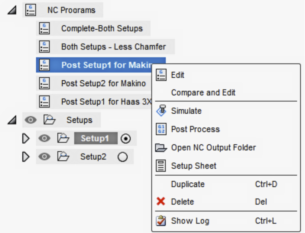Expand the Setup2 node
The height and width of the screenshot is (233, 305).
coord(26,156)
